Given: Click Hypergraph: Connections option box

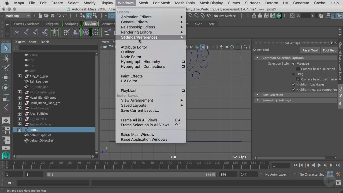Looking at the screenshot, I should (x=183, y=66).
